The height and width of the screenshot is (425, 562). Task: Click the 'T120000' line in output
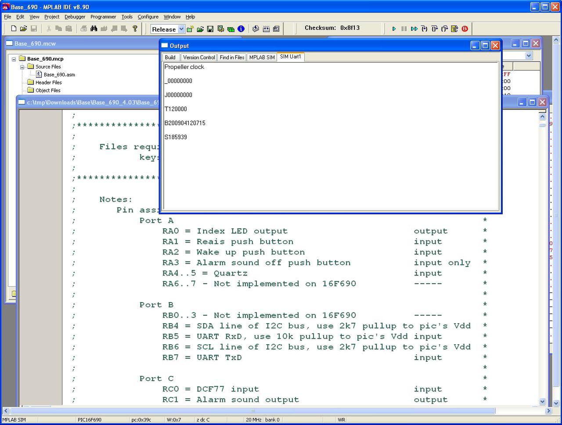[x=176, y=109]
